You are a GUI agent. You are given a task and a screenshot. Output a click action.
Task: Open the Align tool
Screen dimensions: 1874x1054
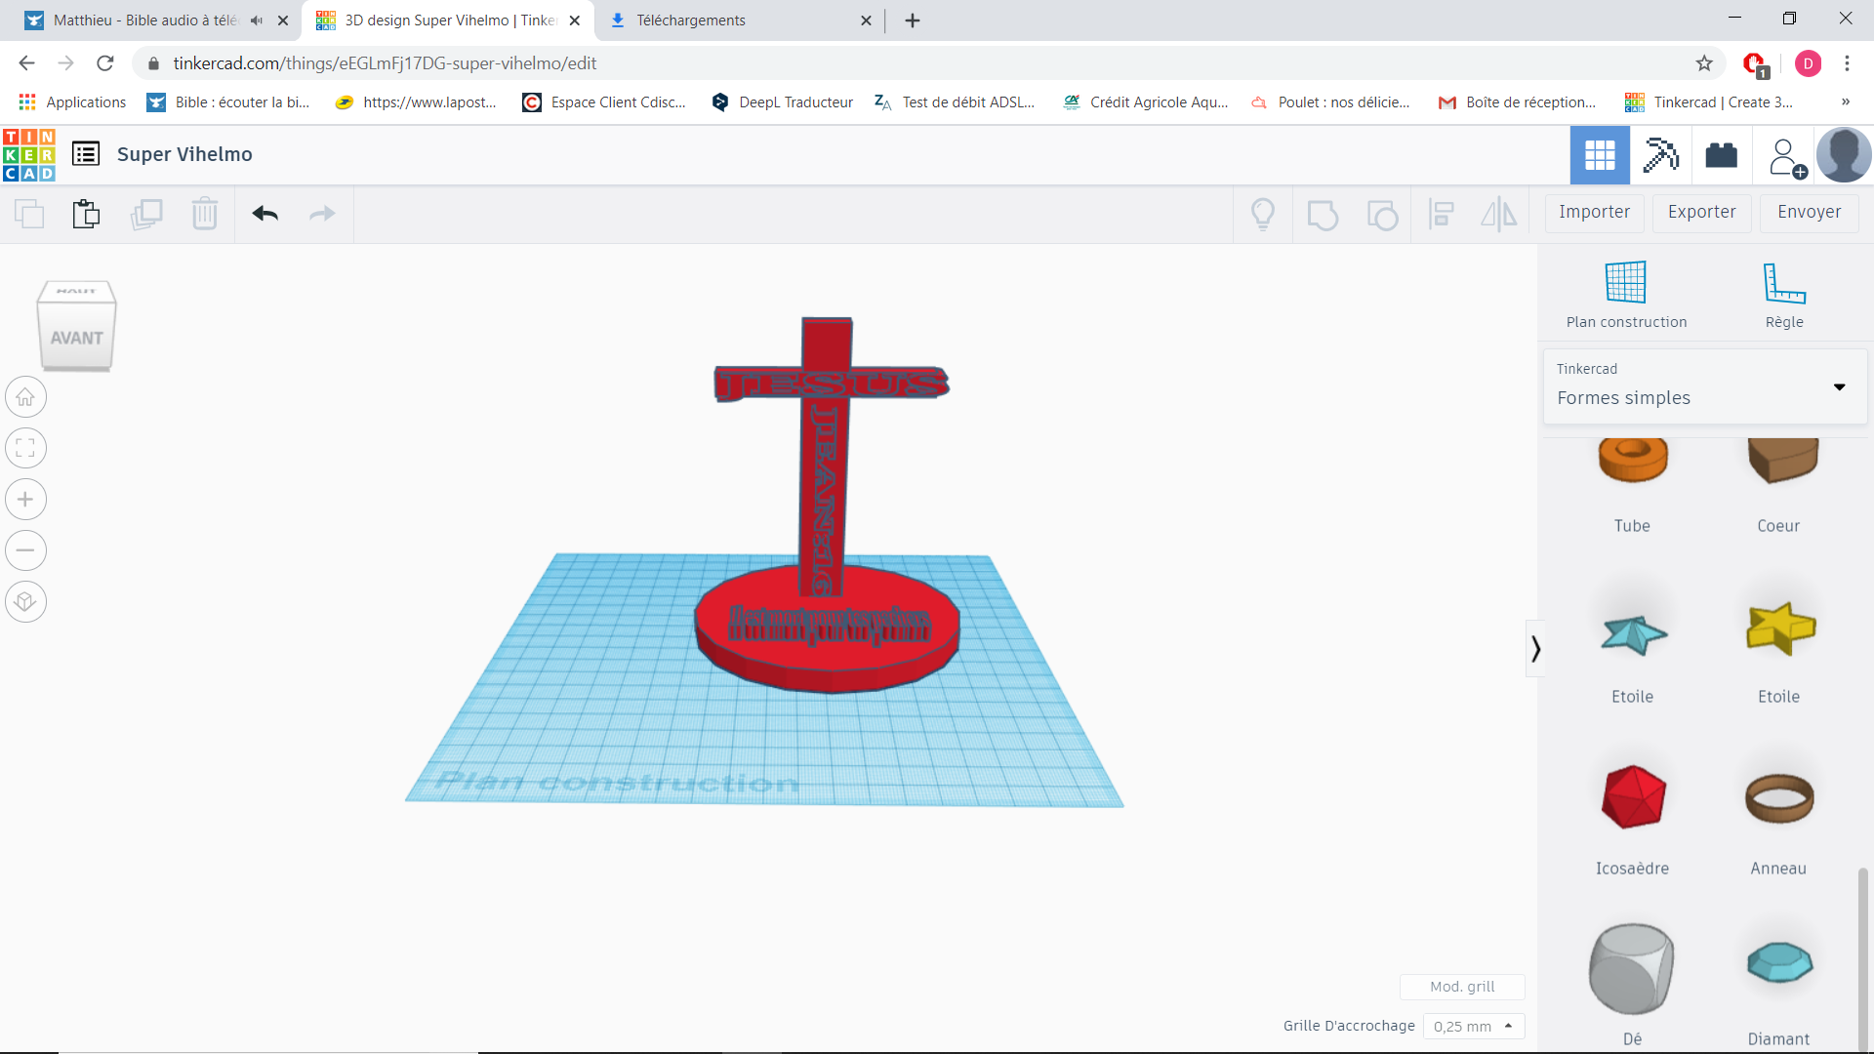1441,214
